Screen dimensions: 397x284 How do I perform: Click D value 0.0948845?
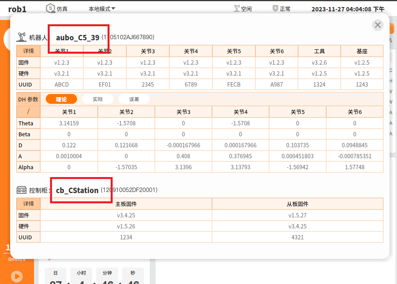pos(355,145)
